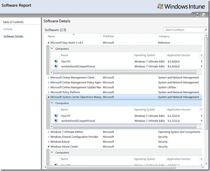Click the Reference category cell
This screenshot has height=171, width=210.
[x=164, y=42]
